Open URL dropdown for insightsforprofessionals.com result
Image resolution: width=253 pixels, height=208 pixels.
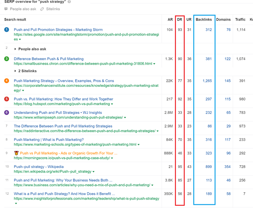16,203
